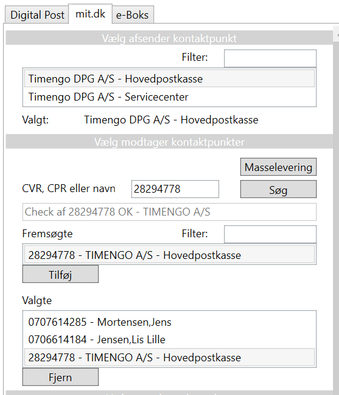Select Timengo DPG A/S - Servicecenter sender
The height and width of the screenshot is (395, 339).
tap(169, 97)
